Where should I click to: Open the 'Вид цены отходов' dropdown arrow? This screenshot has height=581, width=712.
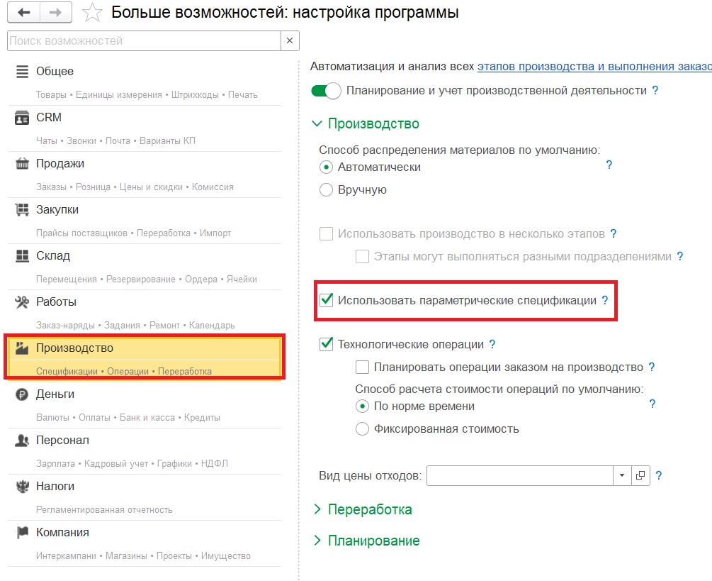point(622,476)
